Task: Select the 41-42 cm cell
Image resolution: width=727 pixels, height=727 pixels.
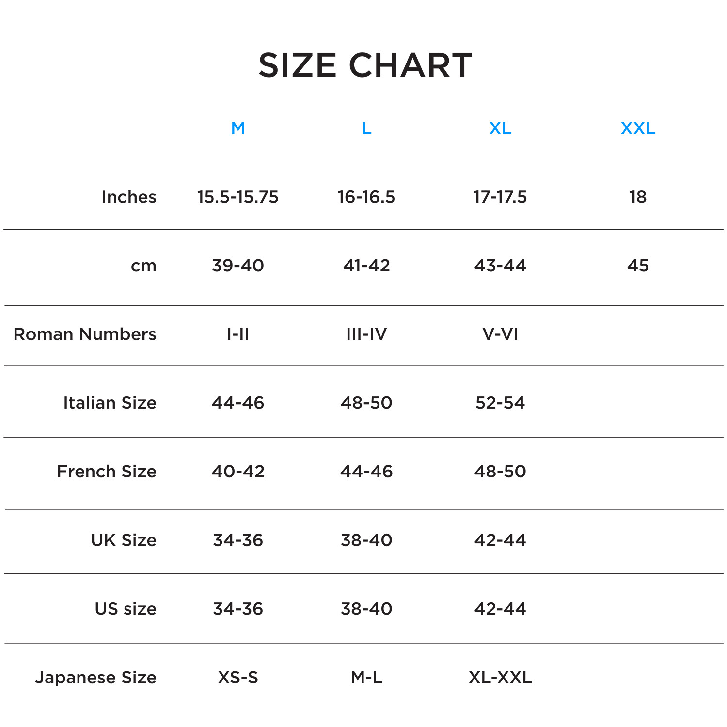Action: (x=366, y=266)
